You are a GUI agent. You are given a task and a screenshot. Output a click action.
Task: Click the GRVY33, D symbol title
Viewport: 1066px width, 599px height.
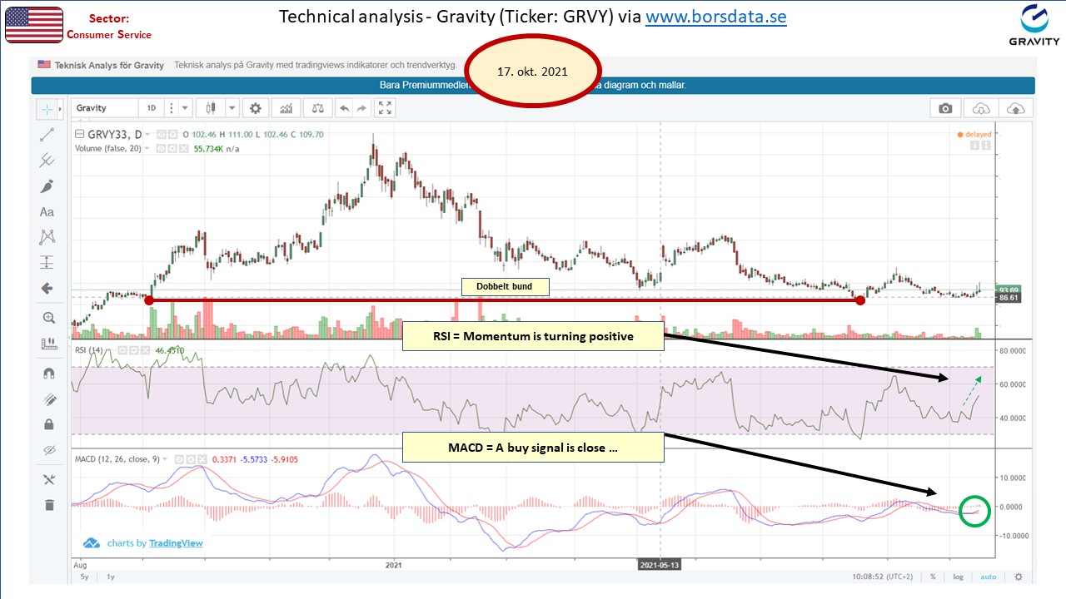click(115, 134)
